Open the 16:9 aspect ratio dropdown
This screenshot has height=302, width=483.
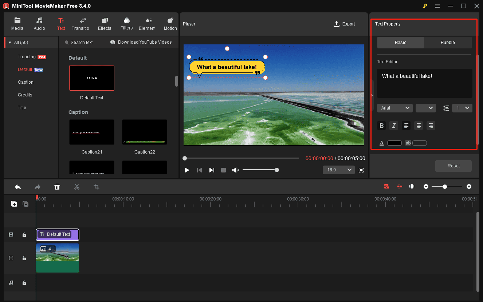pyautogui.click(x=338, y=170)
